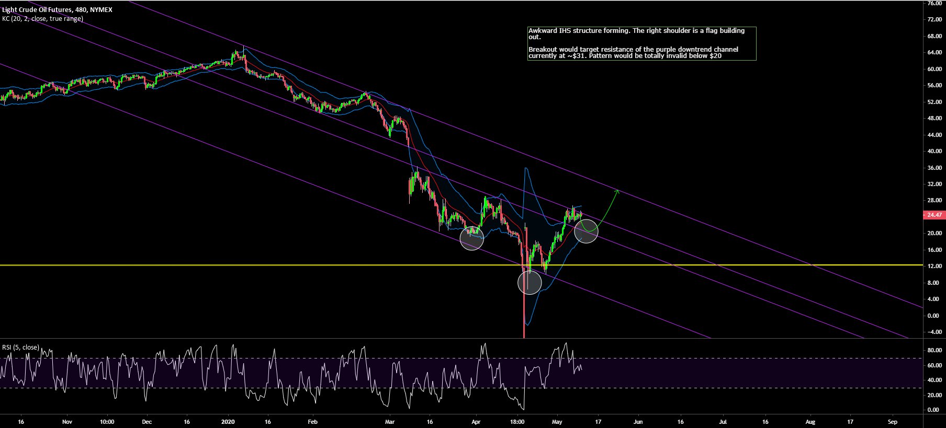Select the head circle near the 8.00 level
This screenshot has height=428, width=946.
(530, 282)
